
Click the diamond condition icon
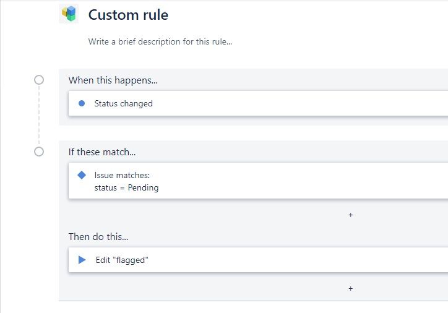click(x=82, y=175)
